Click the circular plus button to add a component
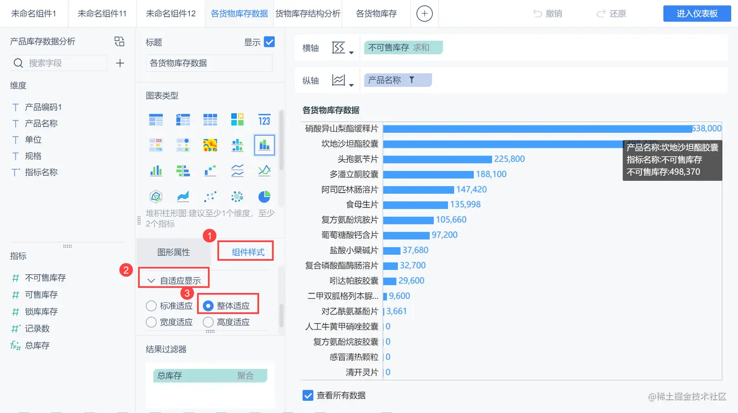This screenshot has width=738, height=413. pos(424,13)
